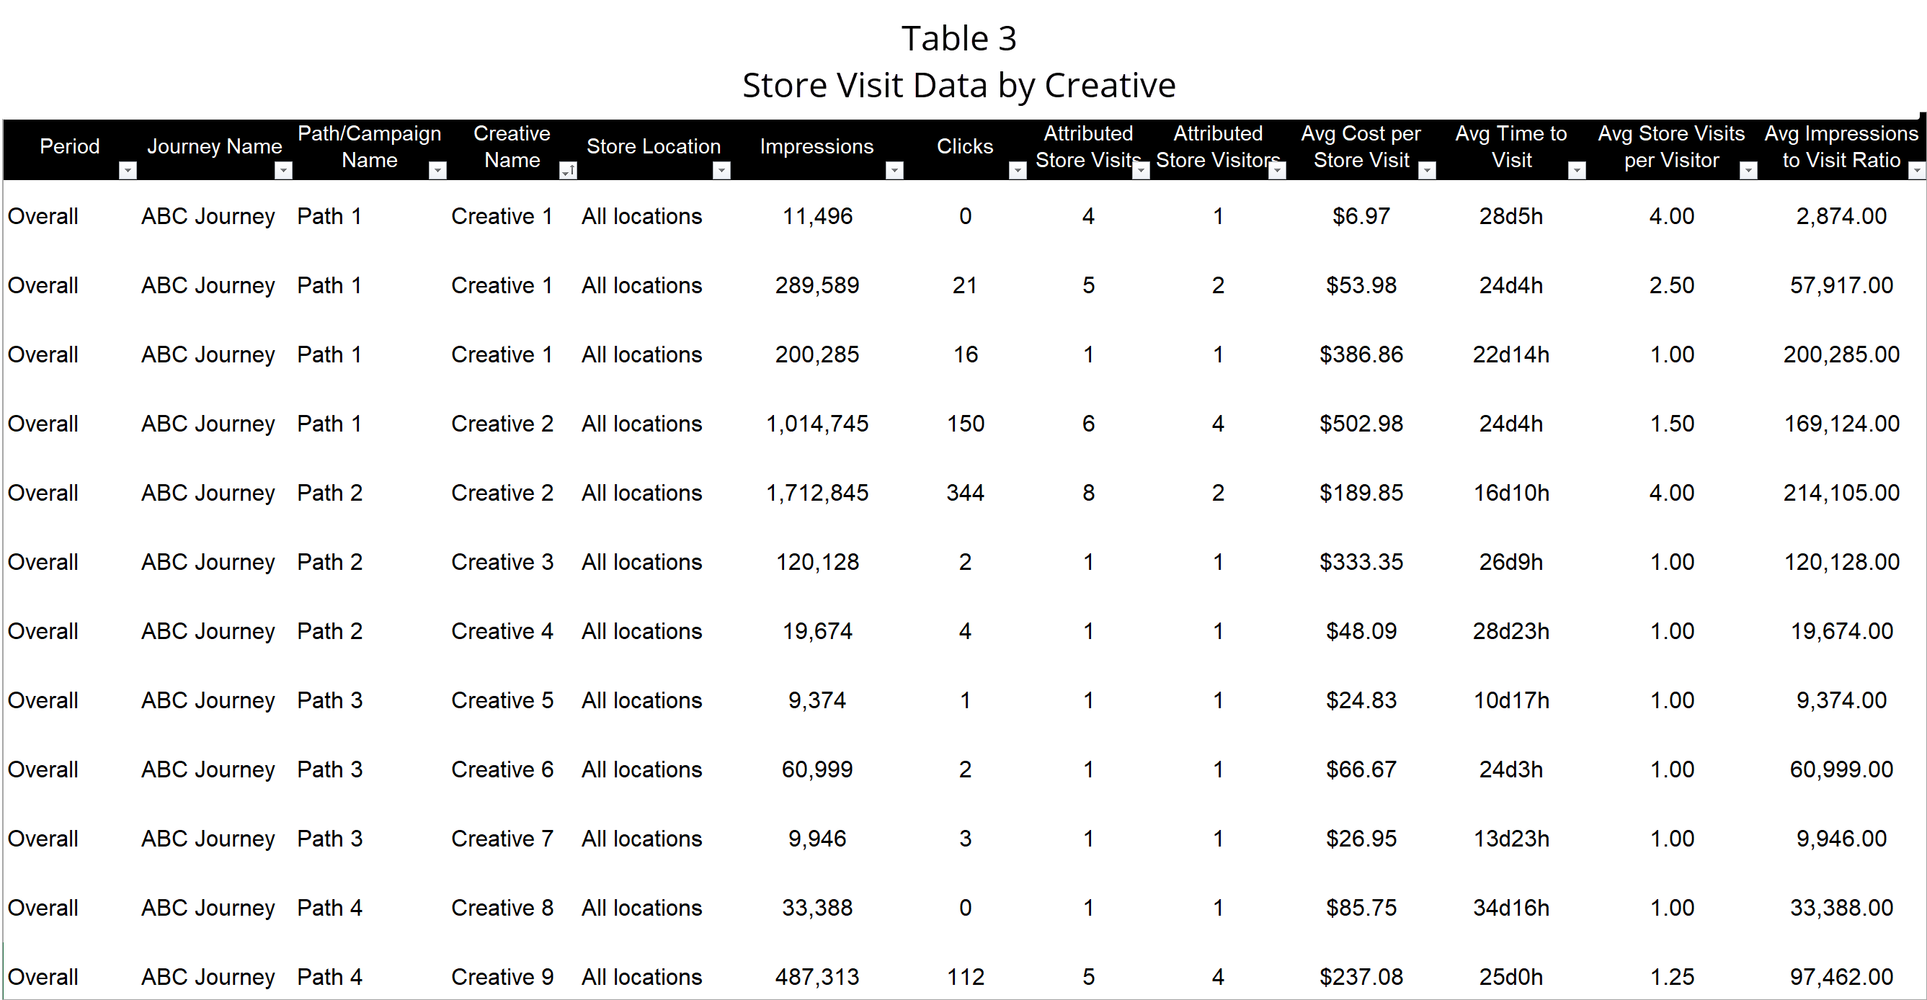Open the Clicks column filter dropdown
The height and width of the screenshot is (1000, 1927).
point(1018,171)
